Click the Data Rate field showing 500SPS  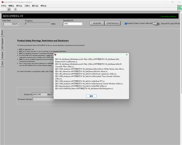tap(11, 24)
